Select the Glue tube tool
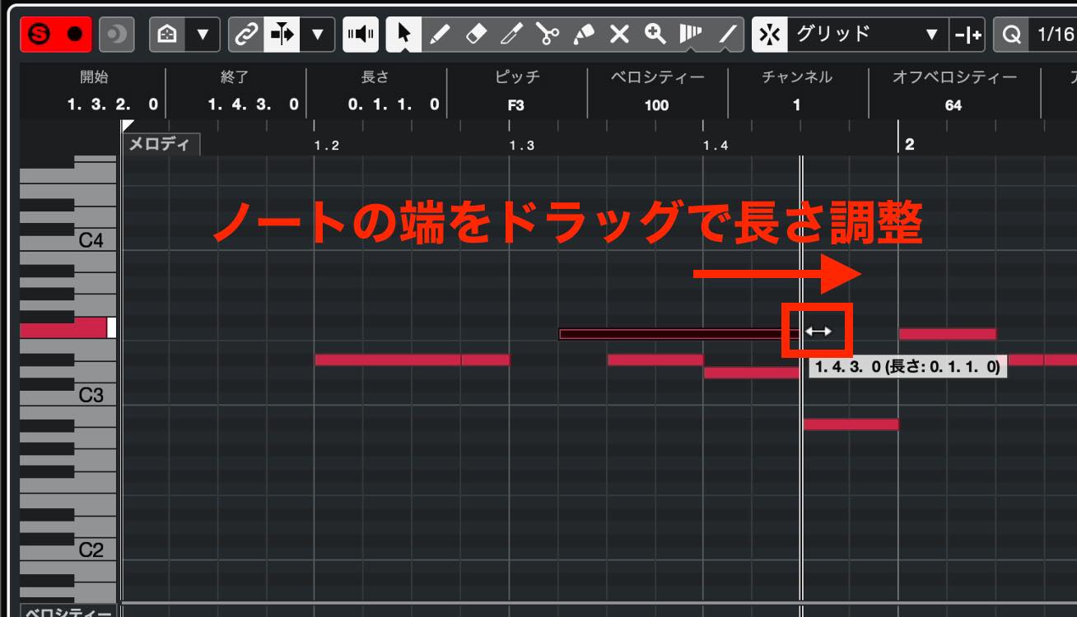The image size is (1077, 617). (x=583, y=35)
